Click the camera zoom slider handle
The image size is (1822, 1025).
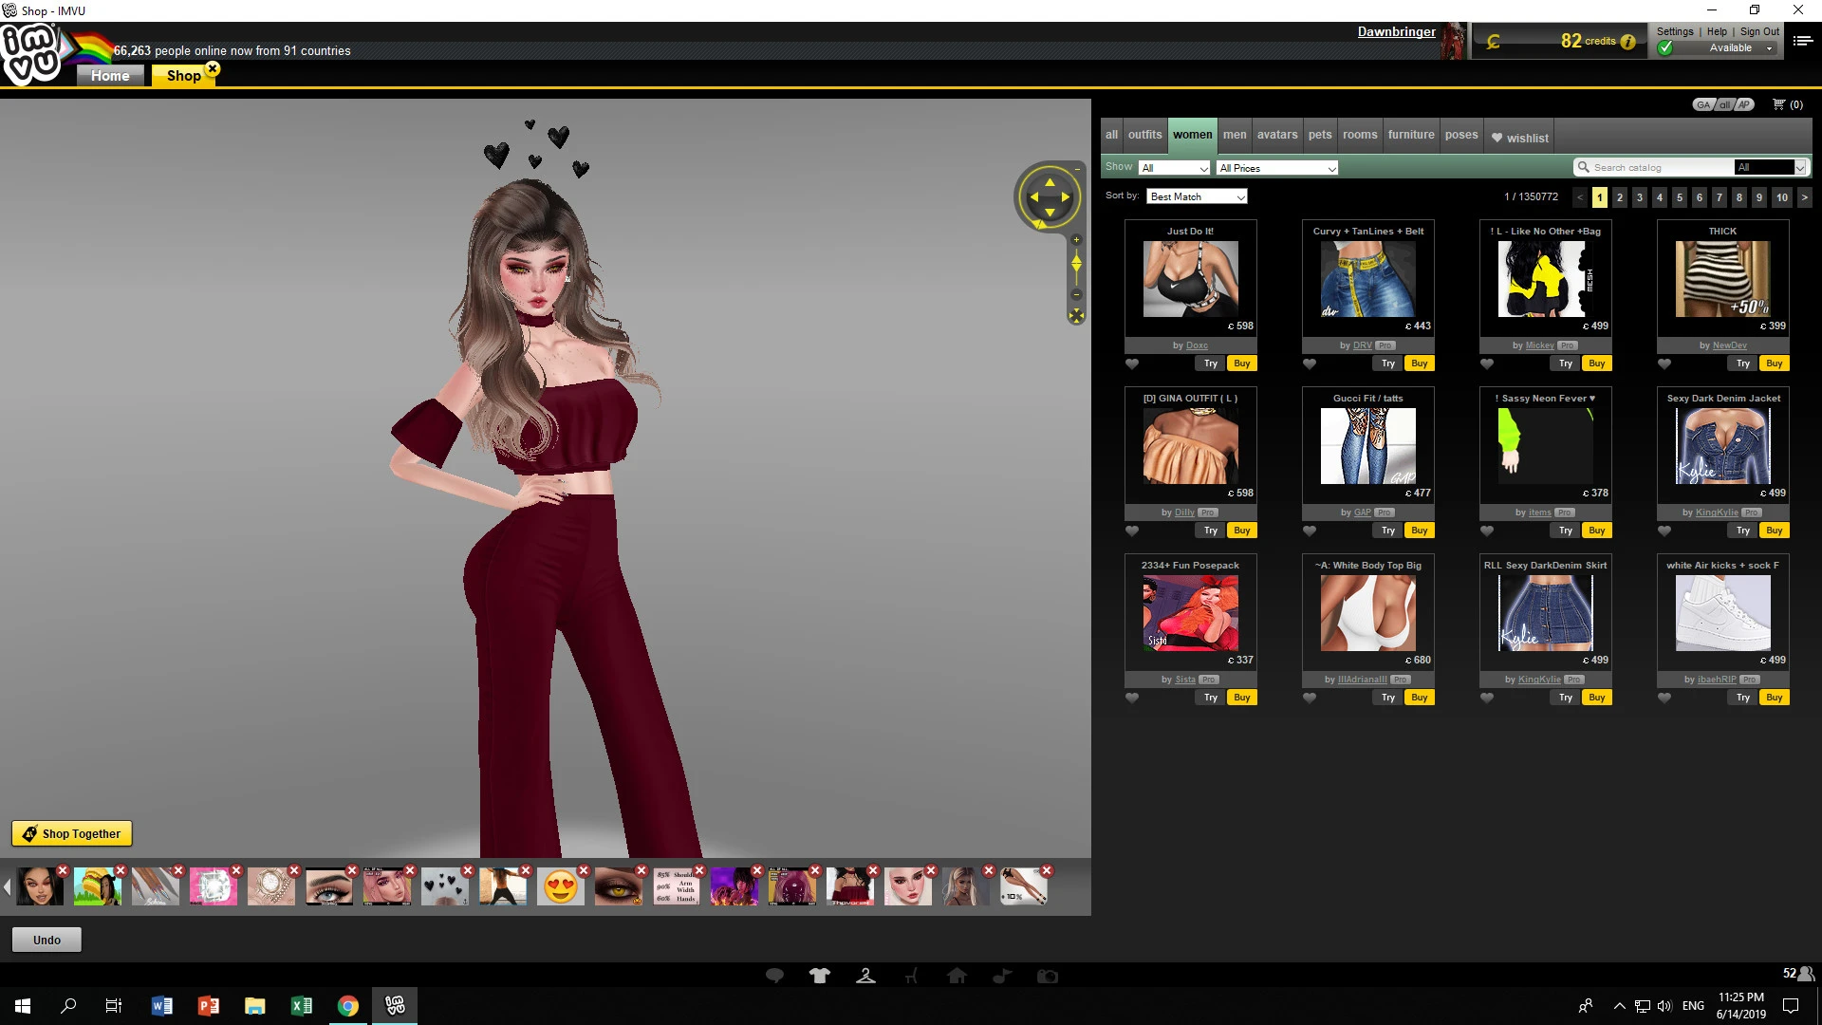point(1076,264)
